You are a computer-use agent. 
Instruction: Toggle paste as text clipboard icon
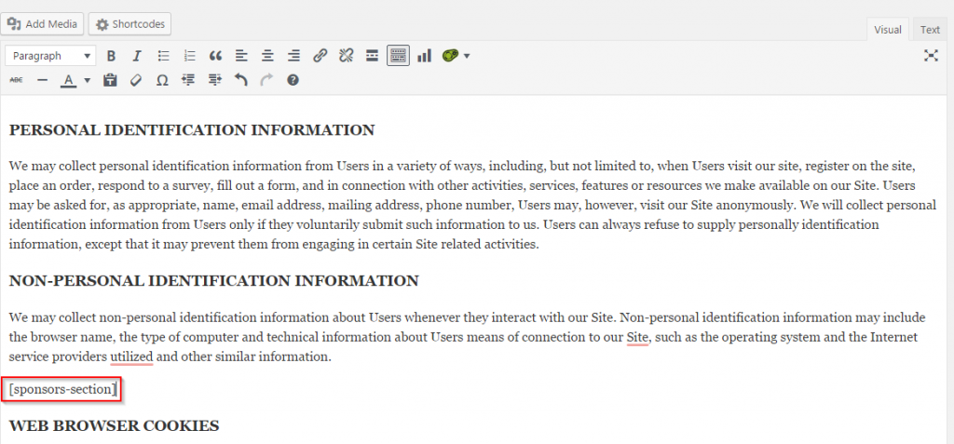(x=110, y=80)
